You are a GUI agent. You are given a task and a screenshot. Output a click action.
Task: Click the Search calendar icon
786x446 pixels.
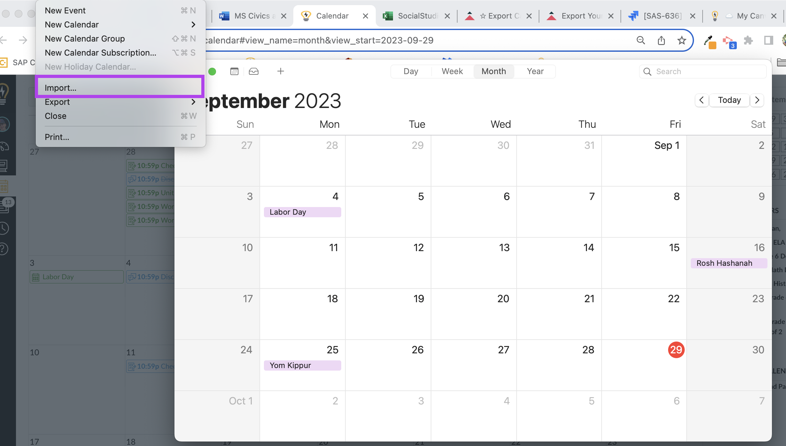647,71
